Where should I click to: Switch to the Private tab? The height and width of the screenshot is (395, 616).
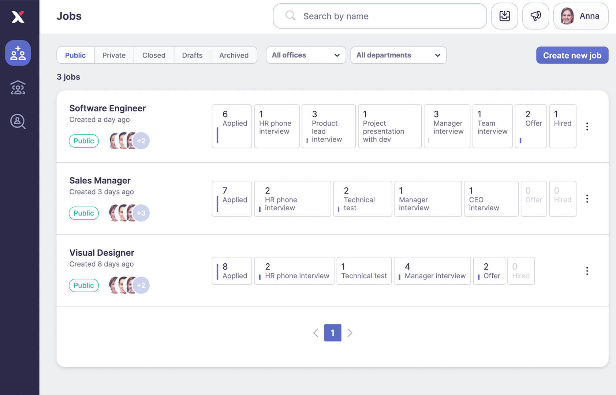tap(114, 55)
